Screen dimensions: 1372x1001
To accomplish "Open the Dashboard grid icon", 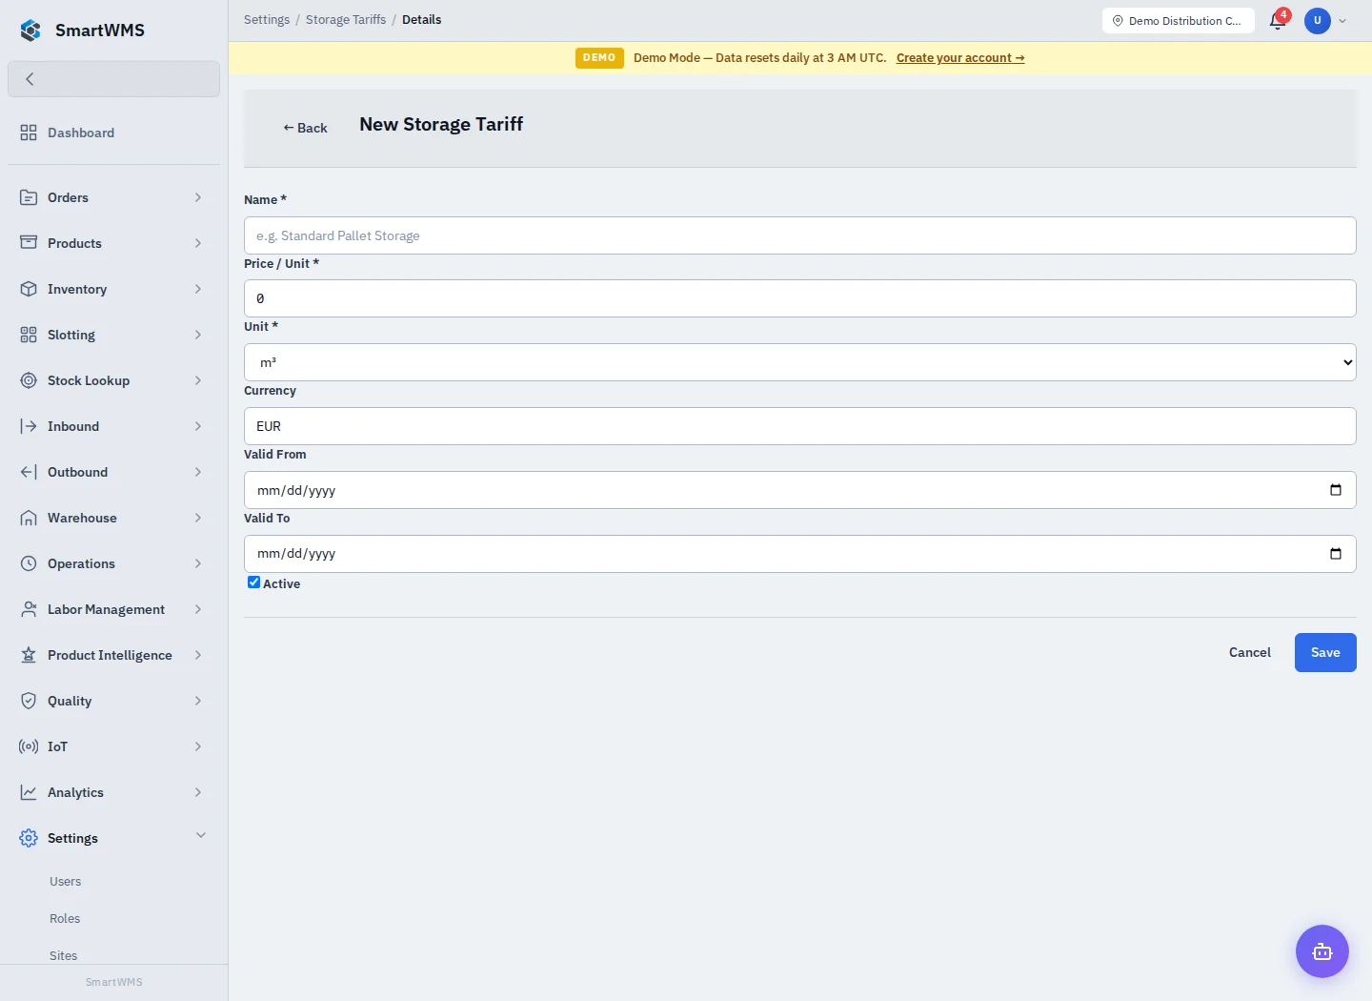I will (x=29, y=133).
